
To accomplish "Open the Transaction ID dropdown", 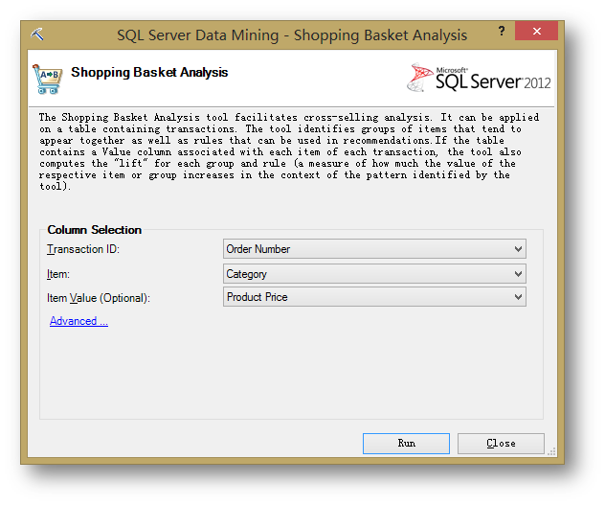I will pos(374,249).
